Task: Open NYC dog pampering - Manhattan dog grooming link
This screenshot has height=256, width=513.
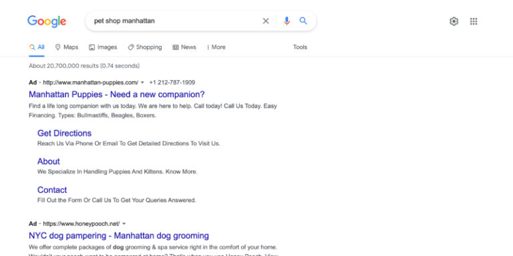Action: click(119, 236)
